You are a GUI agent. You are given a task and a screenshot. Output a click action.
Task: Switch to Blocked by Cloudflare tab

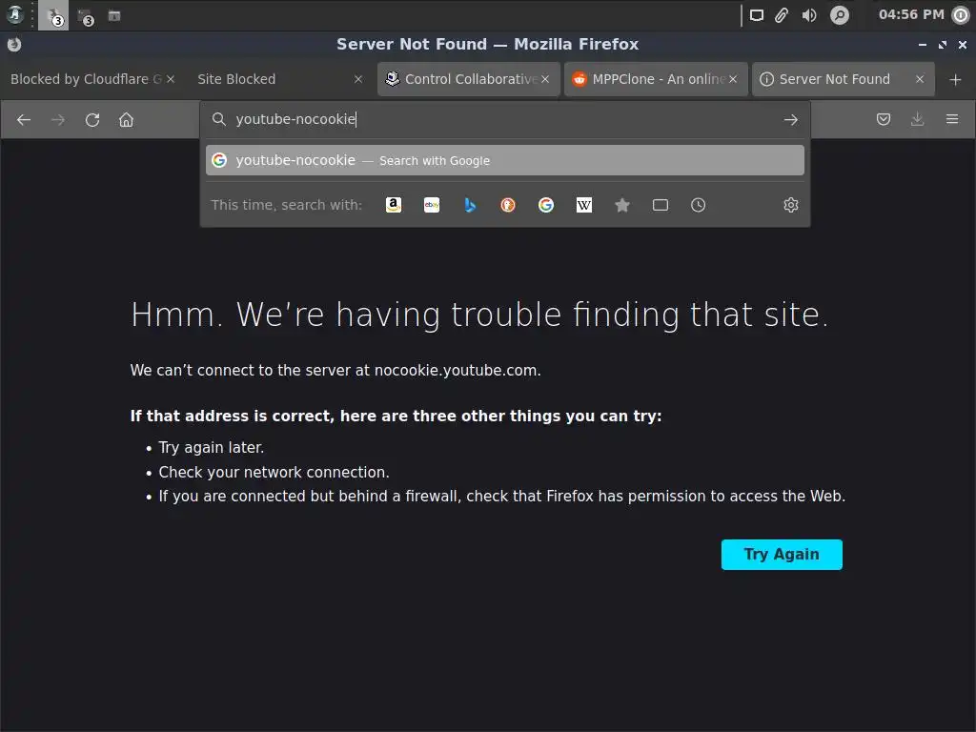click(86, 79)
